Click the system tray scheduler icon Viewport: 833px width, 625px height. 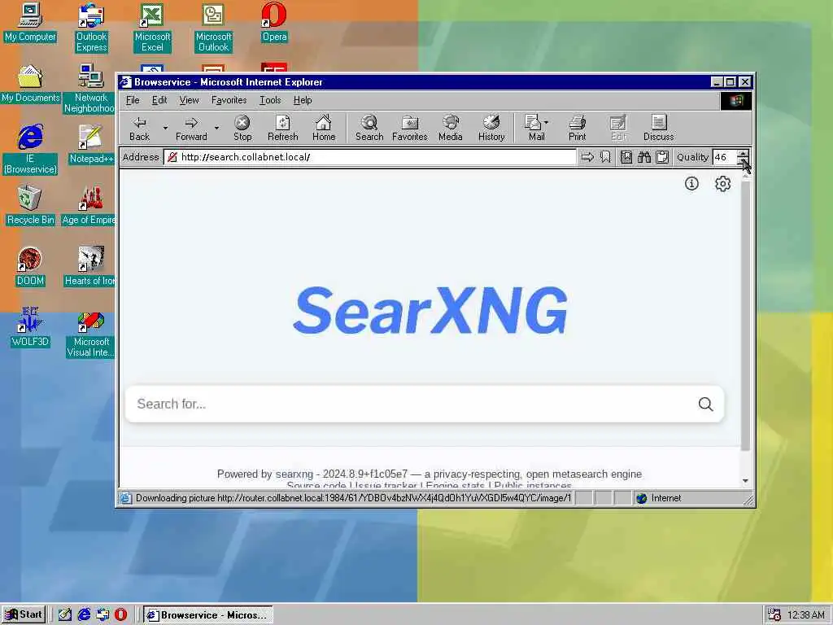point(774,615)
